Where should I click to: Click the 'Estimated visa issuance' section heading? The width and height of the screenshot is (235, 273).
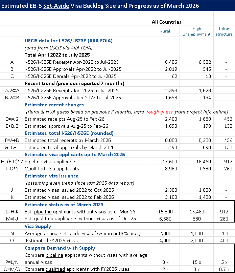(x=51, y=176)
